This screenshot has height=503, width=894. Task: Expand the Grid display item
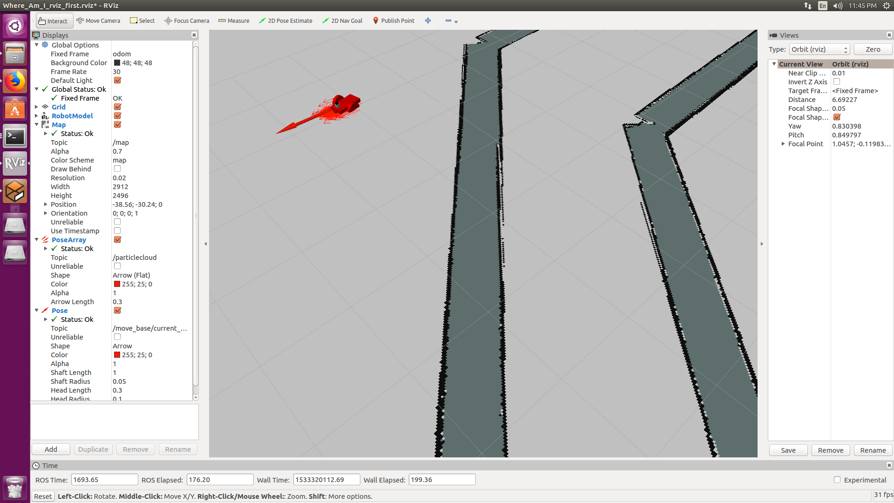pyautogui.click(x=36, y=107)
